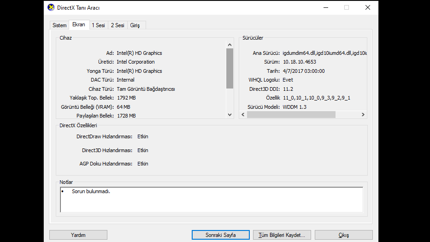Click 'Tam Görüntü Bağdaştırıcısı' text
430x242 pixels.
point(146,89)
